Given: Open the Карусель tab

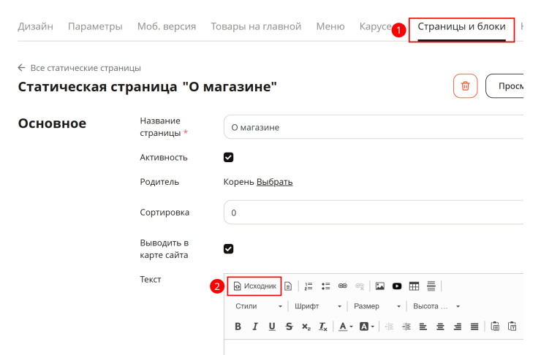Looking at the screenshot, I should point(375,26).
